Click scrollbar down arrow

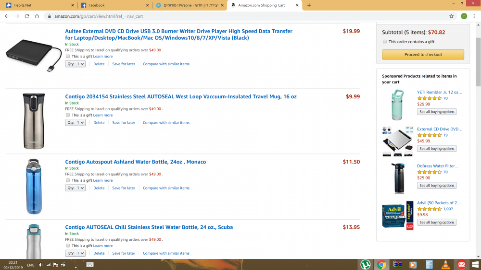click(478, 257)
